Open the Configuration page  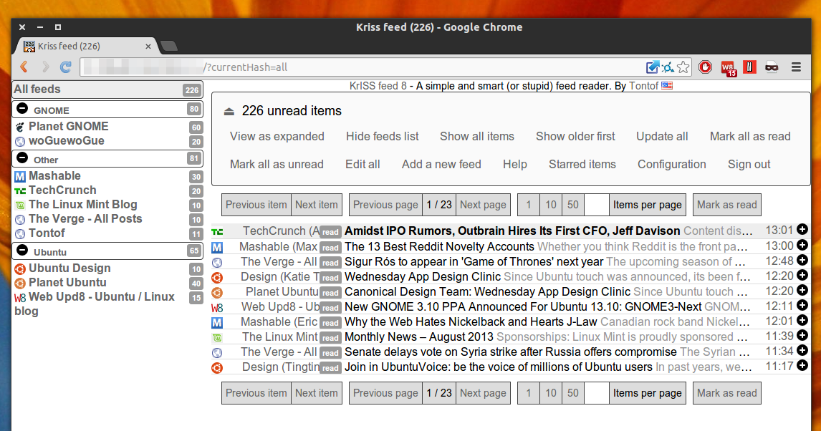click(x=672, y=164)
